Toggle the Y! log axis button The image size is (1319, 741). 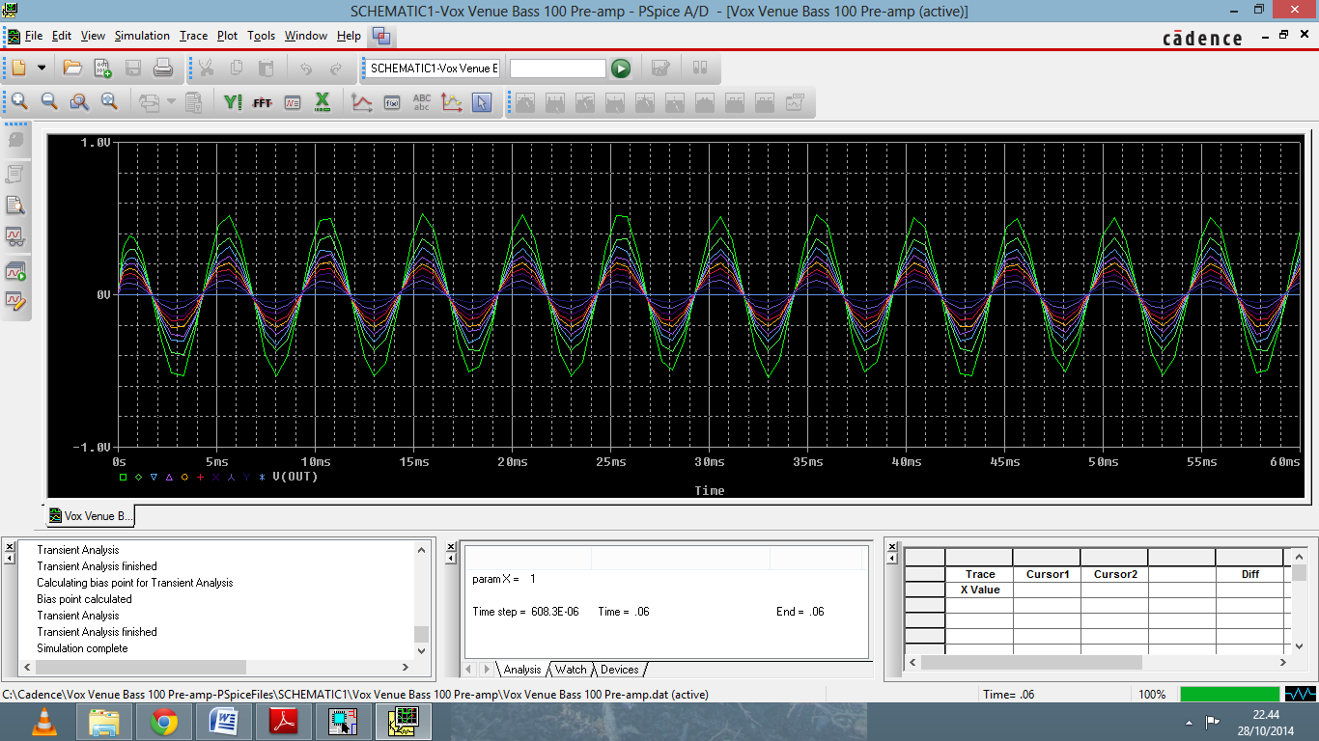coord(233,102)
